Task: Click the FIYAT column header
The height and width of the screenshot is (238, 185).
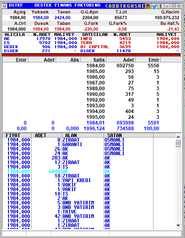Action: [17, 135]
